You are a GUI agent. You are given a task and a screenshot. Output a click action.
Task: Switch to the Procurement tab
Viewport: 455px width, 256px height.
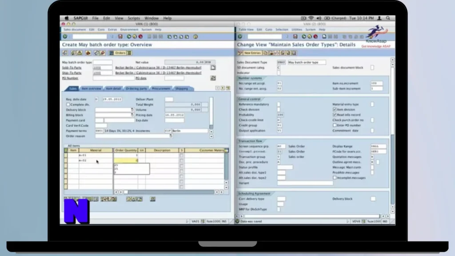click(161, 88)
